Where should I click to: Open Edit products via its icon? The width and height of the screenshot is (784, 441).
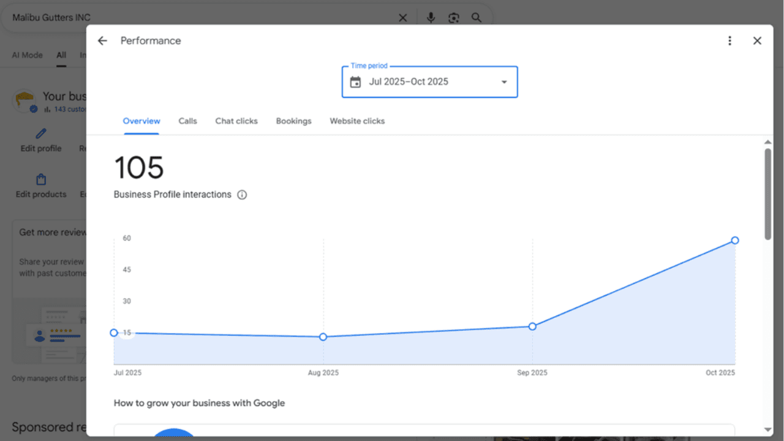point(40,178)
